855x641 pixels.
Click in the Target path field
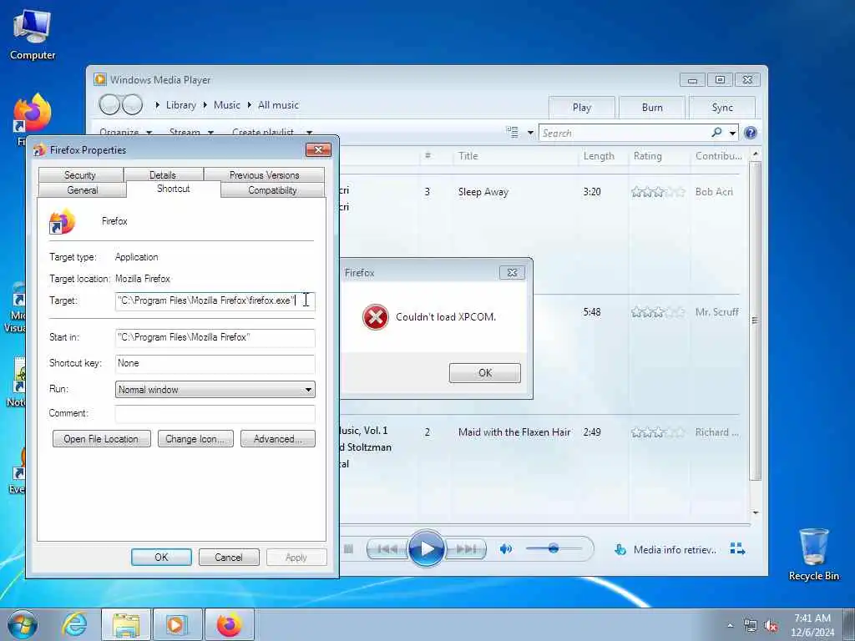[x=215, y=300]
